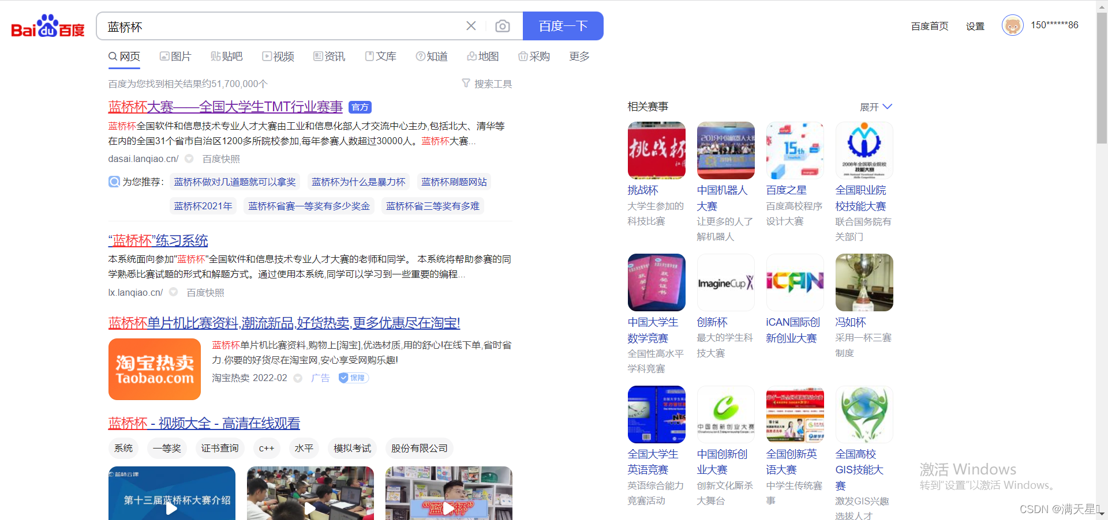Expand the 相关赛事 panel with 展开
This screenshot has height=520, width=1108.
click(x=876, y=107)
